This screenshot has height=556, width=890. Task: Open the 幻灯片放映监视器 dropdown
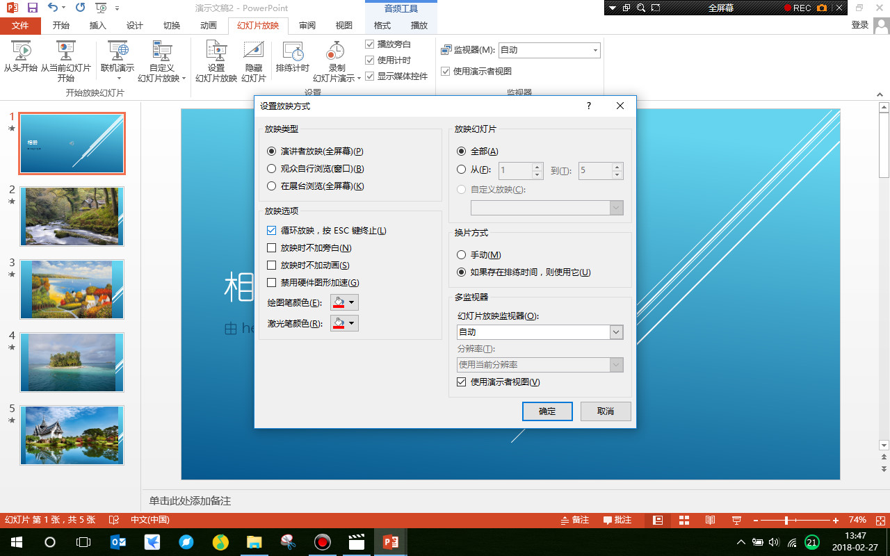pos(615,332)
